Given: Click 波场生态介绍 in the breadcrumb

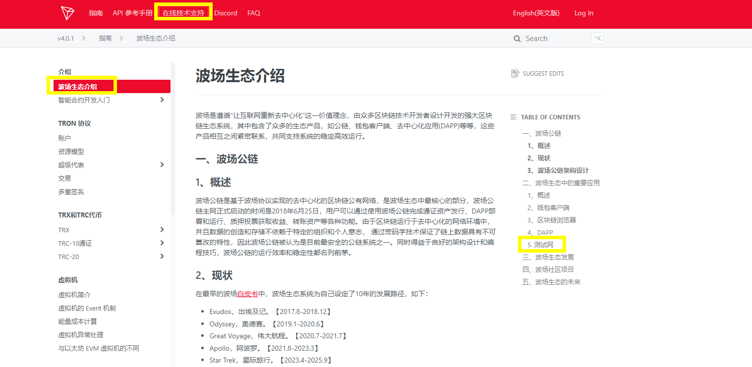Looking at the screenshot, I should 156,38.
